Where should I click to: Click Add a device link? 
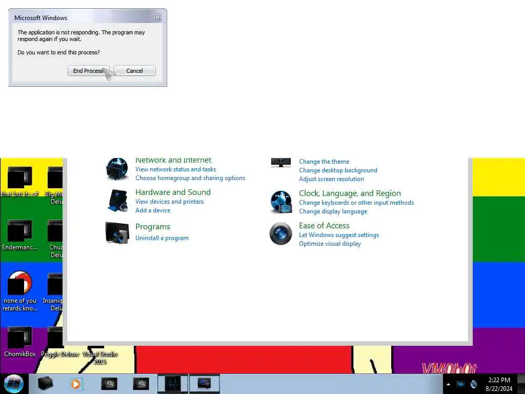tap(153, 210)
